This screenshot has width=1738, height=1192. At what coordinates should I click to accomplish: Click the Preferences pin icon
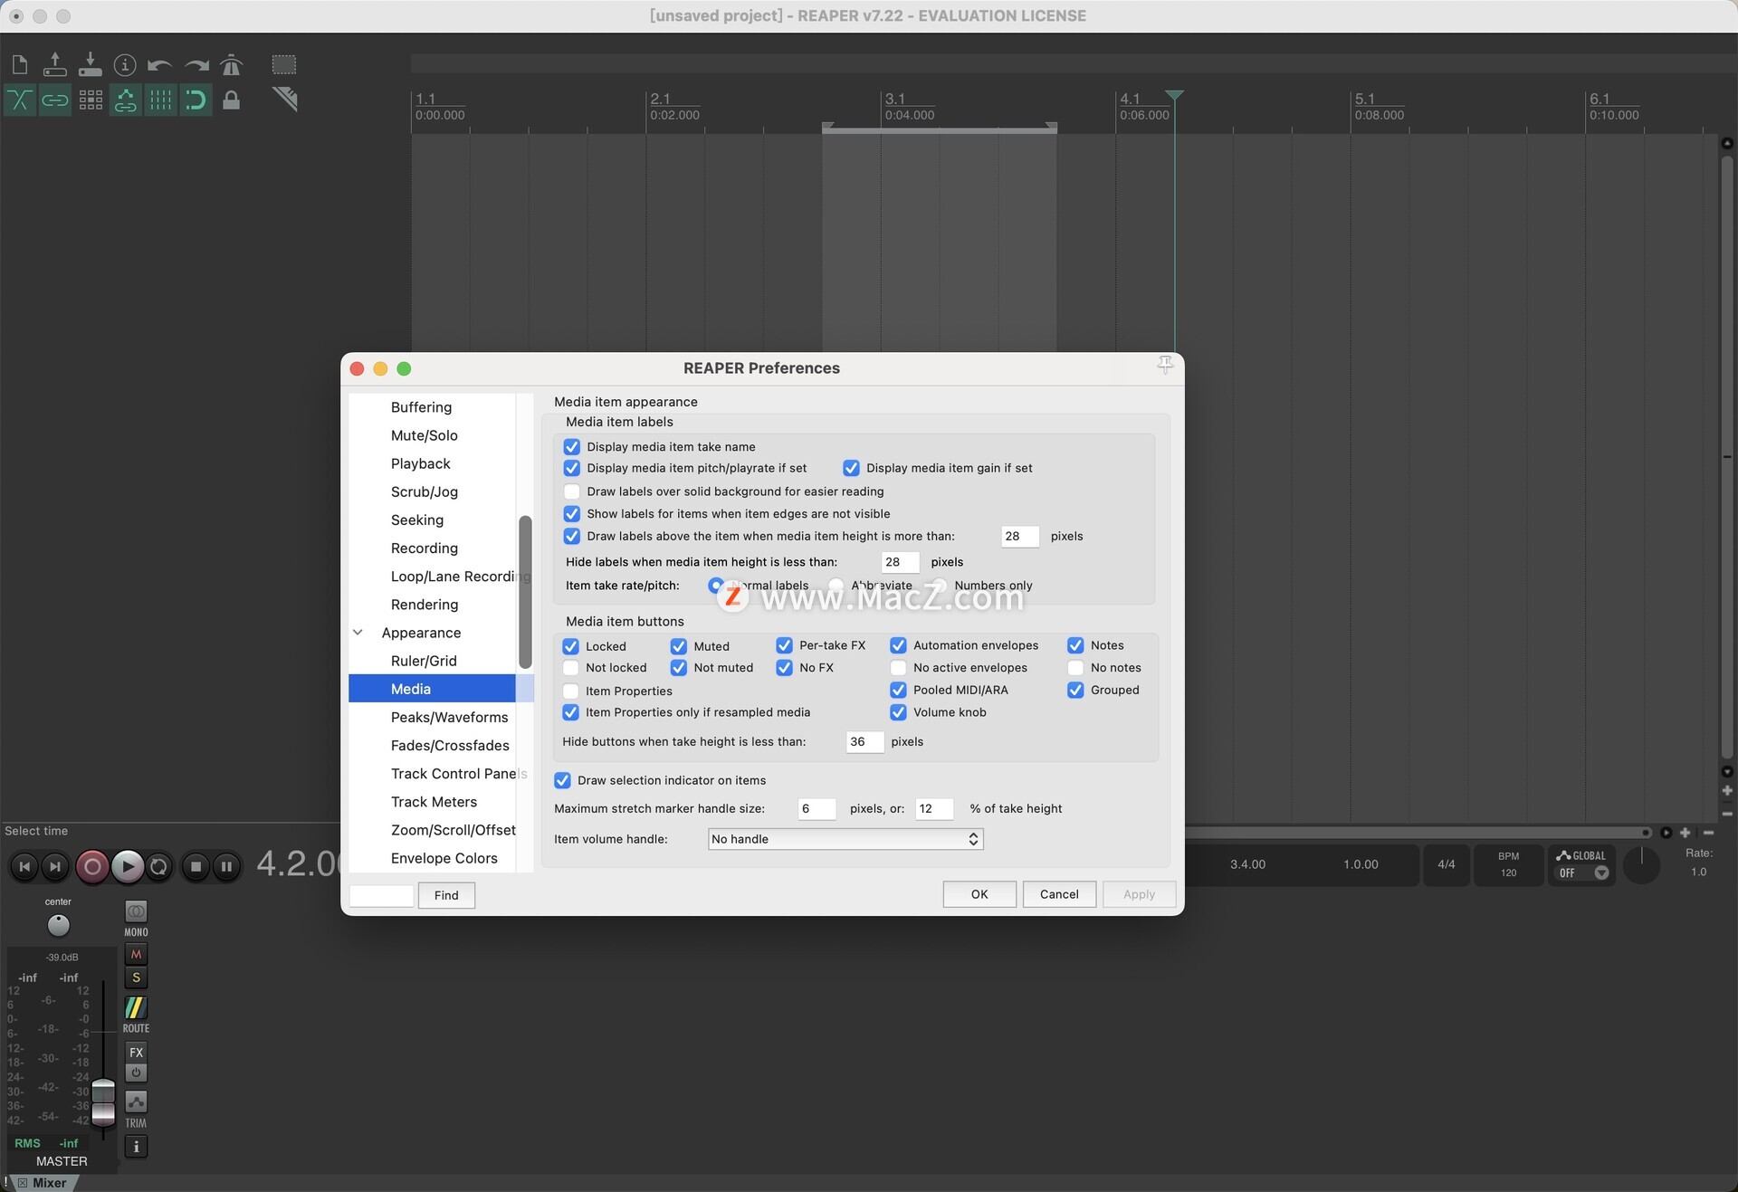[1165, 365]
